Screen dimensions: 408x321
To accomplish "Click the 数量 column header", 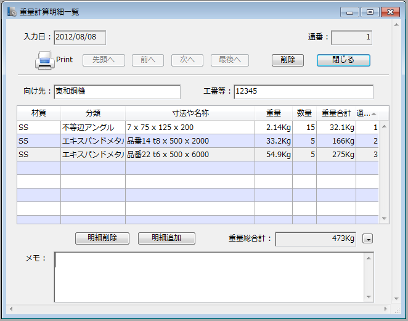I will tap(304, 113).
